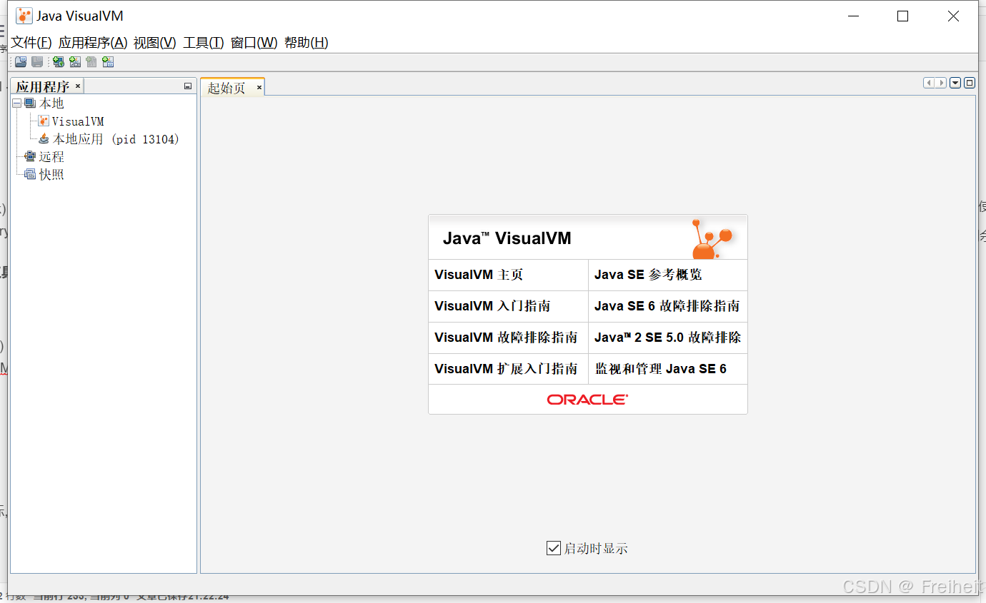Maximize the 起始页 document window
This screenshot has width=986, height=603.
click(x=970, y=83)
